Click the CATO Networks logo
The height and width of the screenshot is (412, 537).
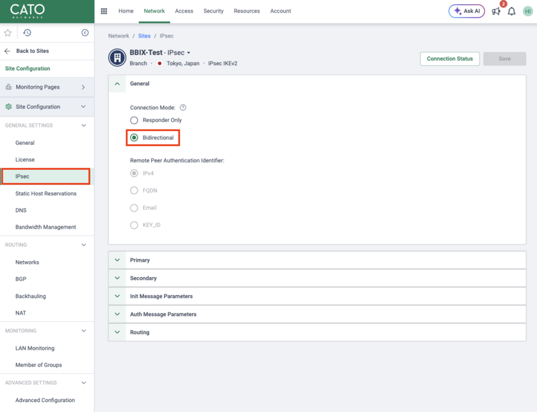click(x=28, y=11)
